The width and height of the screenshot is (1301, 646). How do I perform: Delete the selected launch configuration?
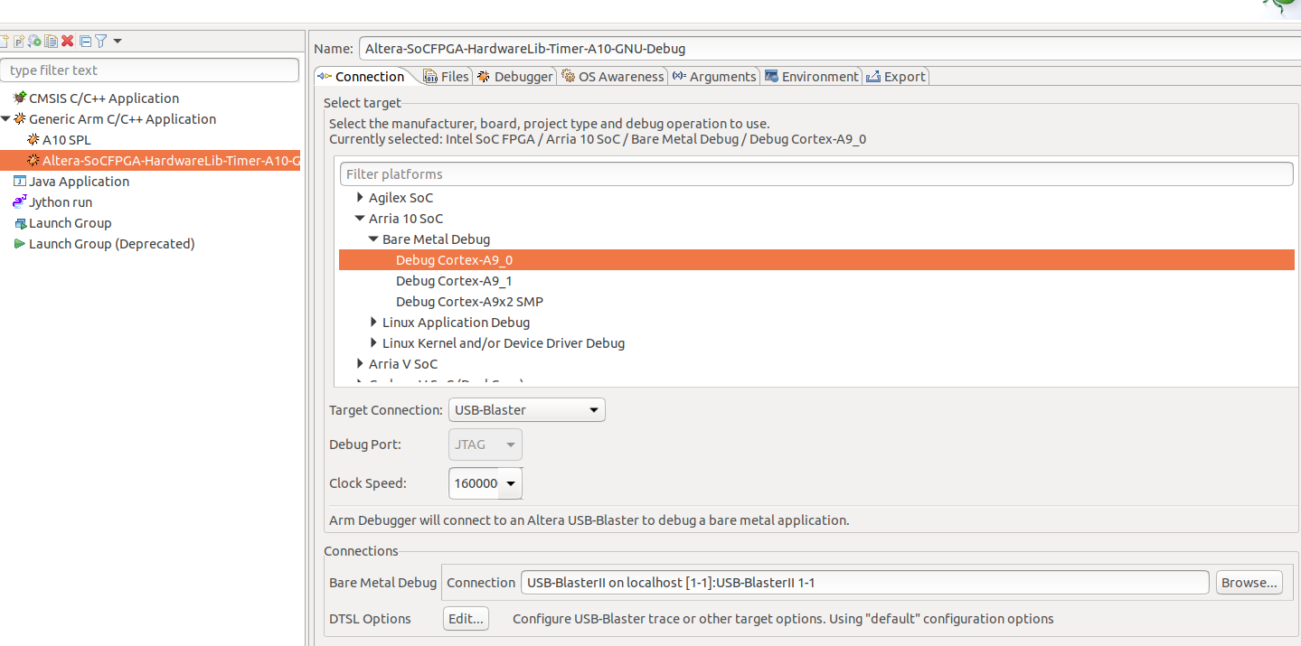[69, 41]
